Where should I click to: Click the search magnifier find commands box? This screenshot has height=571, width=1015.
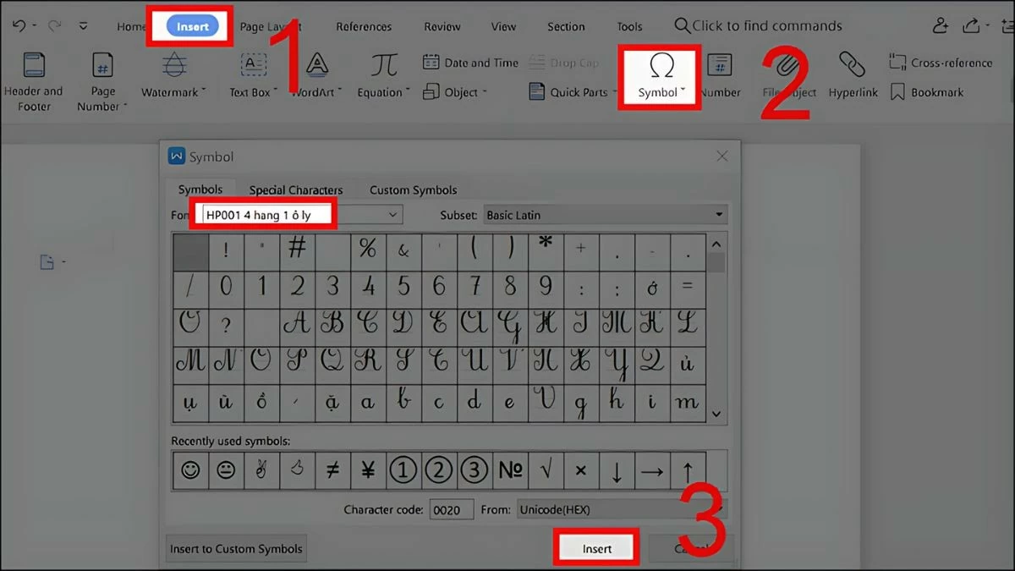(758, 26)
